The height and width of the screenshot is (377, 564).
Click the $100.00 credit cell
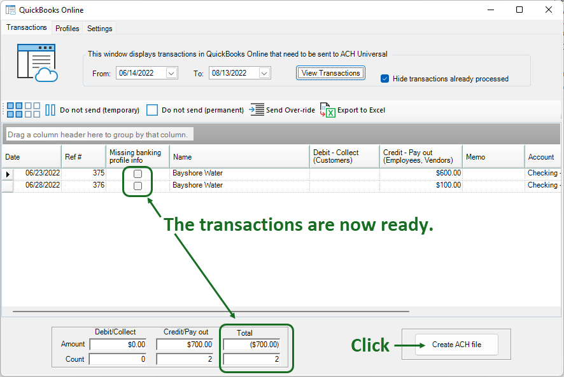[x=421, y=186]
